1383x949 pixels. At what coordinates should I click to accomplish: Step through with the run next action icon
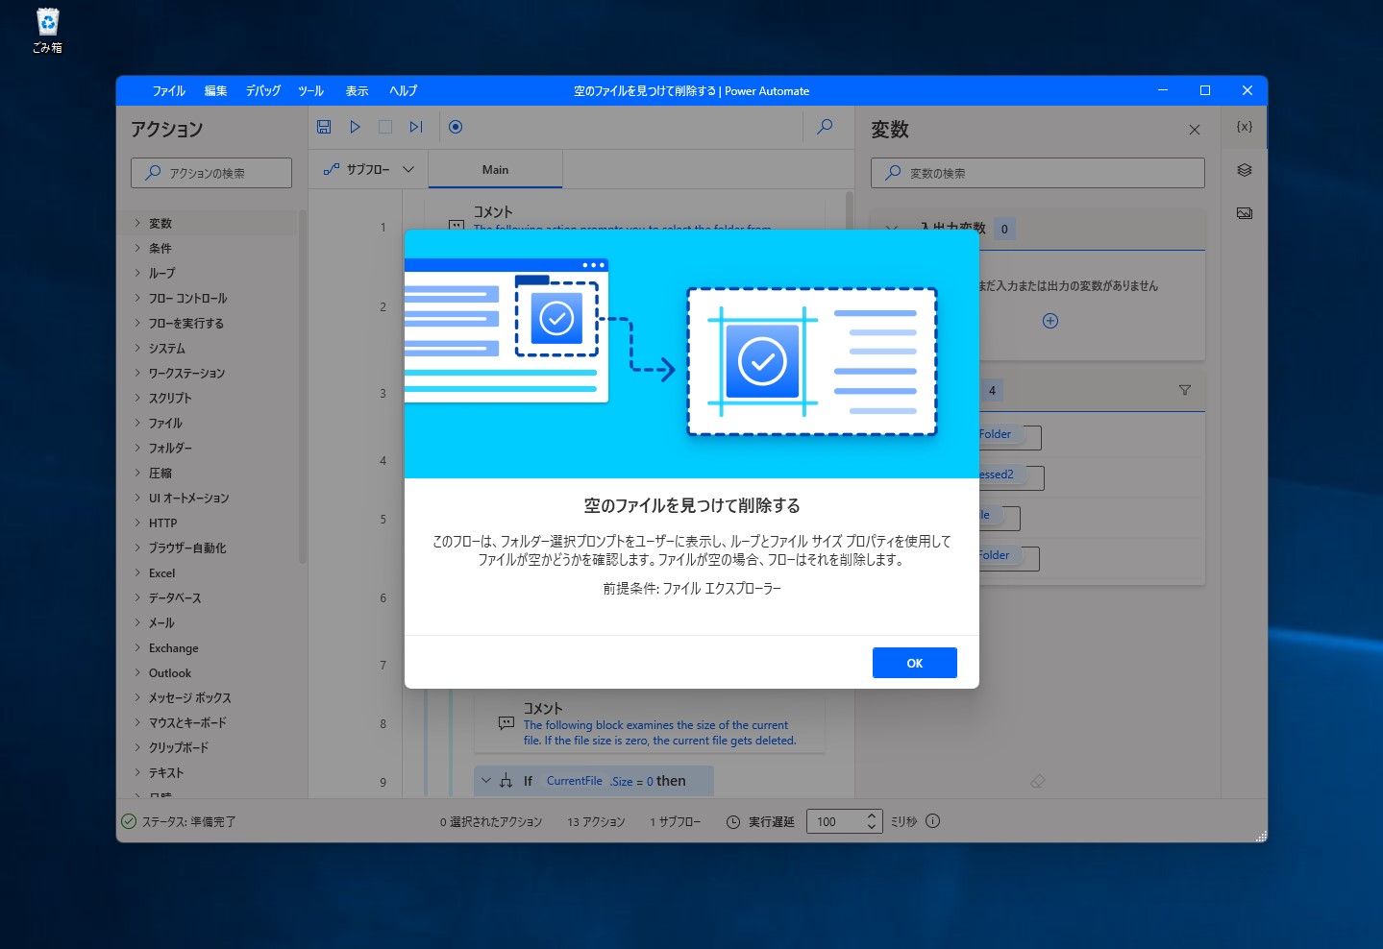[x=415, y=126]
